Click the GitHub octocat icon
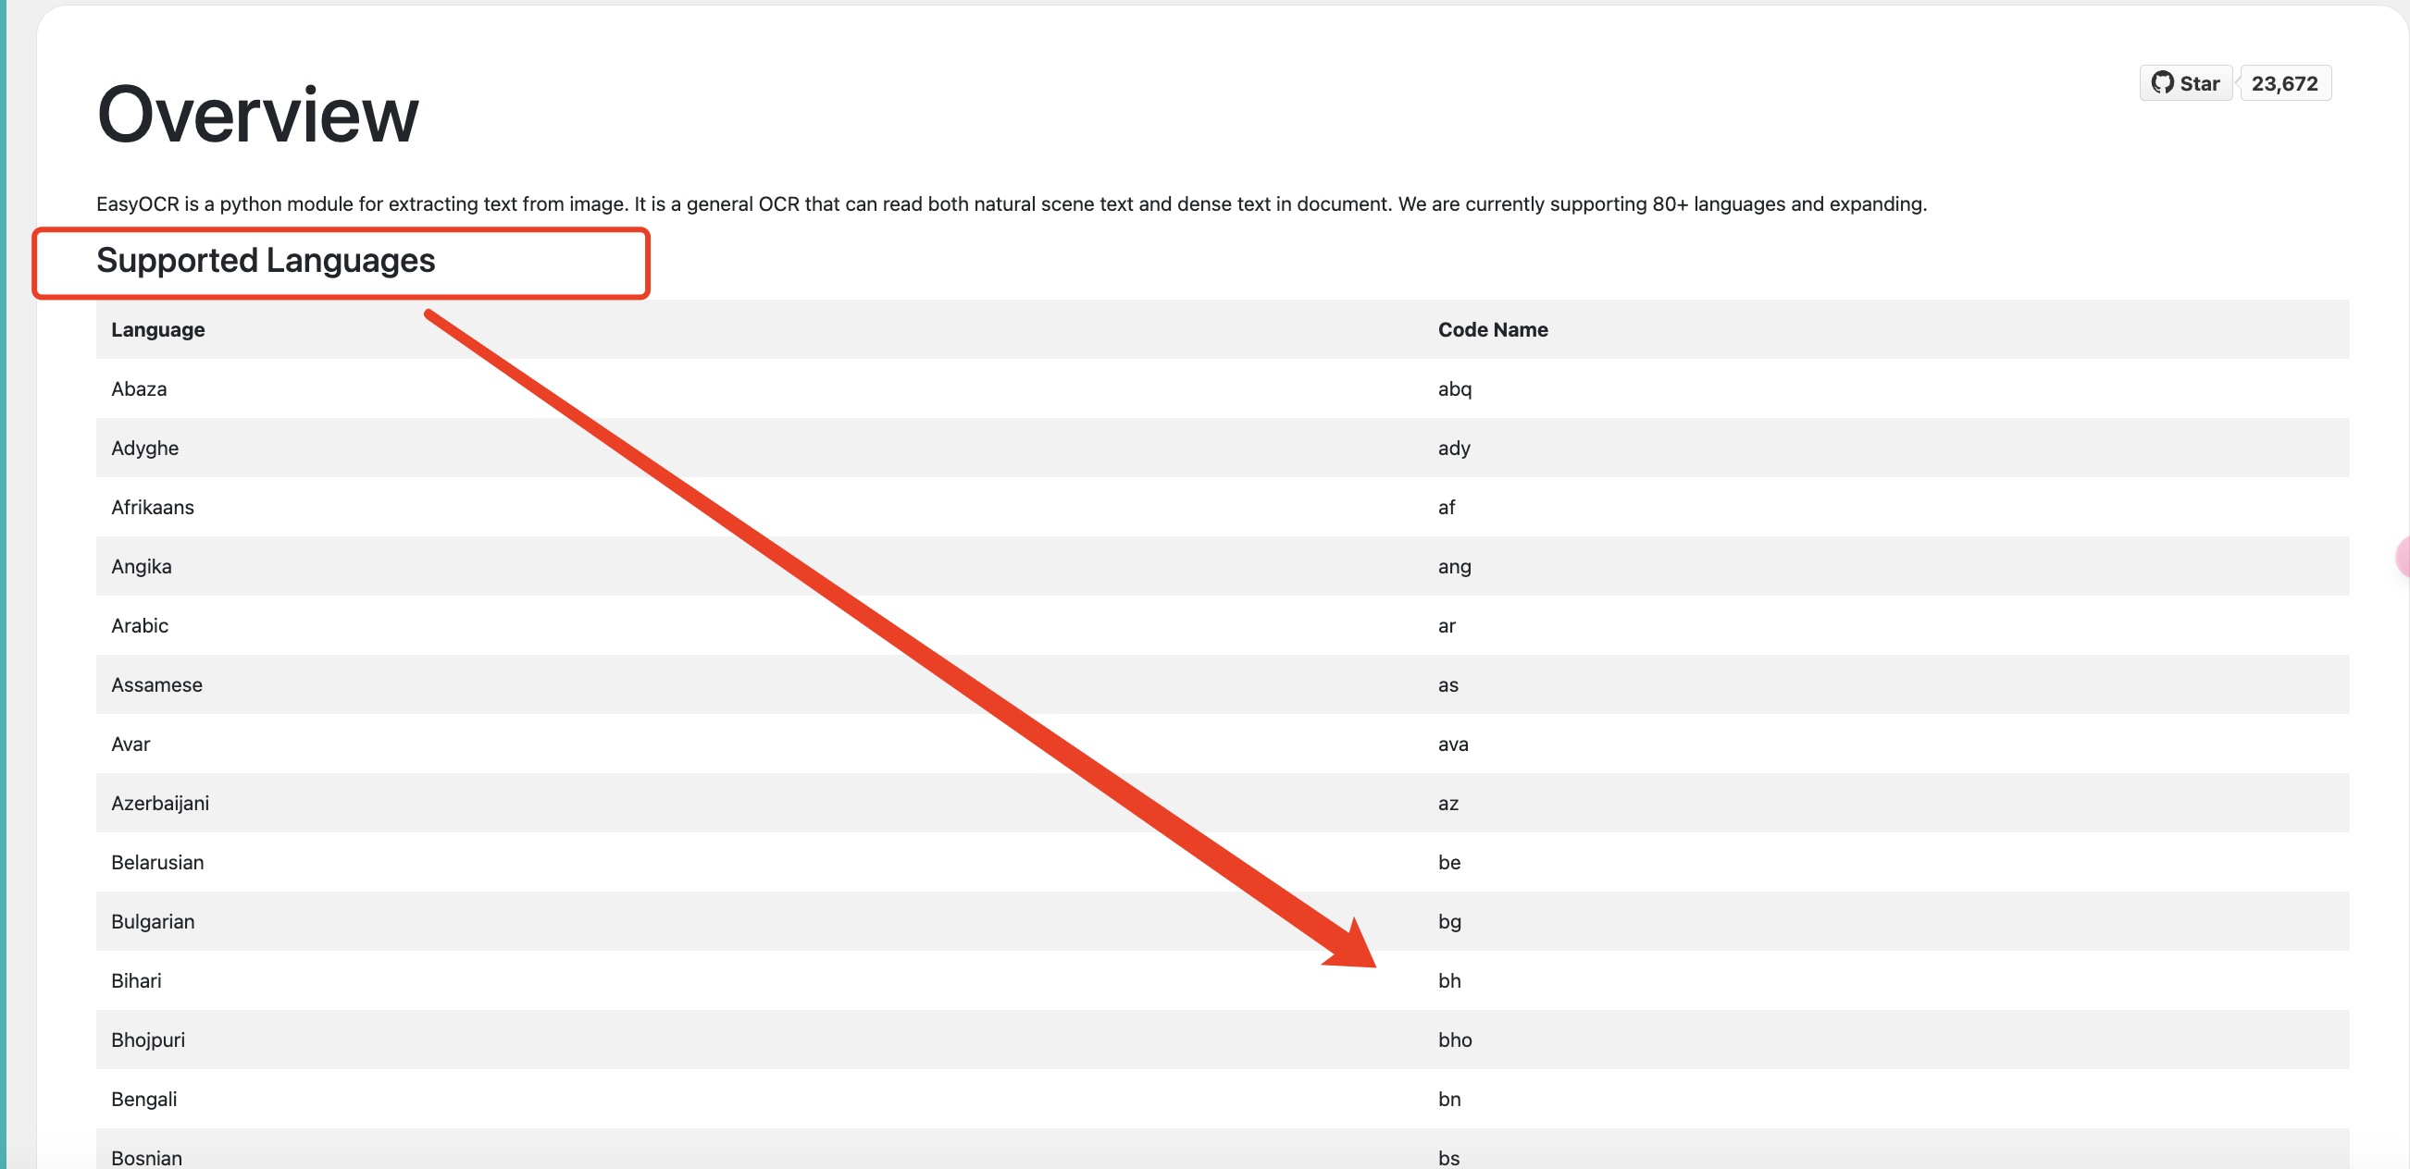Viewport: 2410px width, 1169px height. (2162, 82)
